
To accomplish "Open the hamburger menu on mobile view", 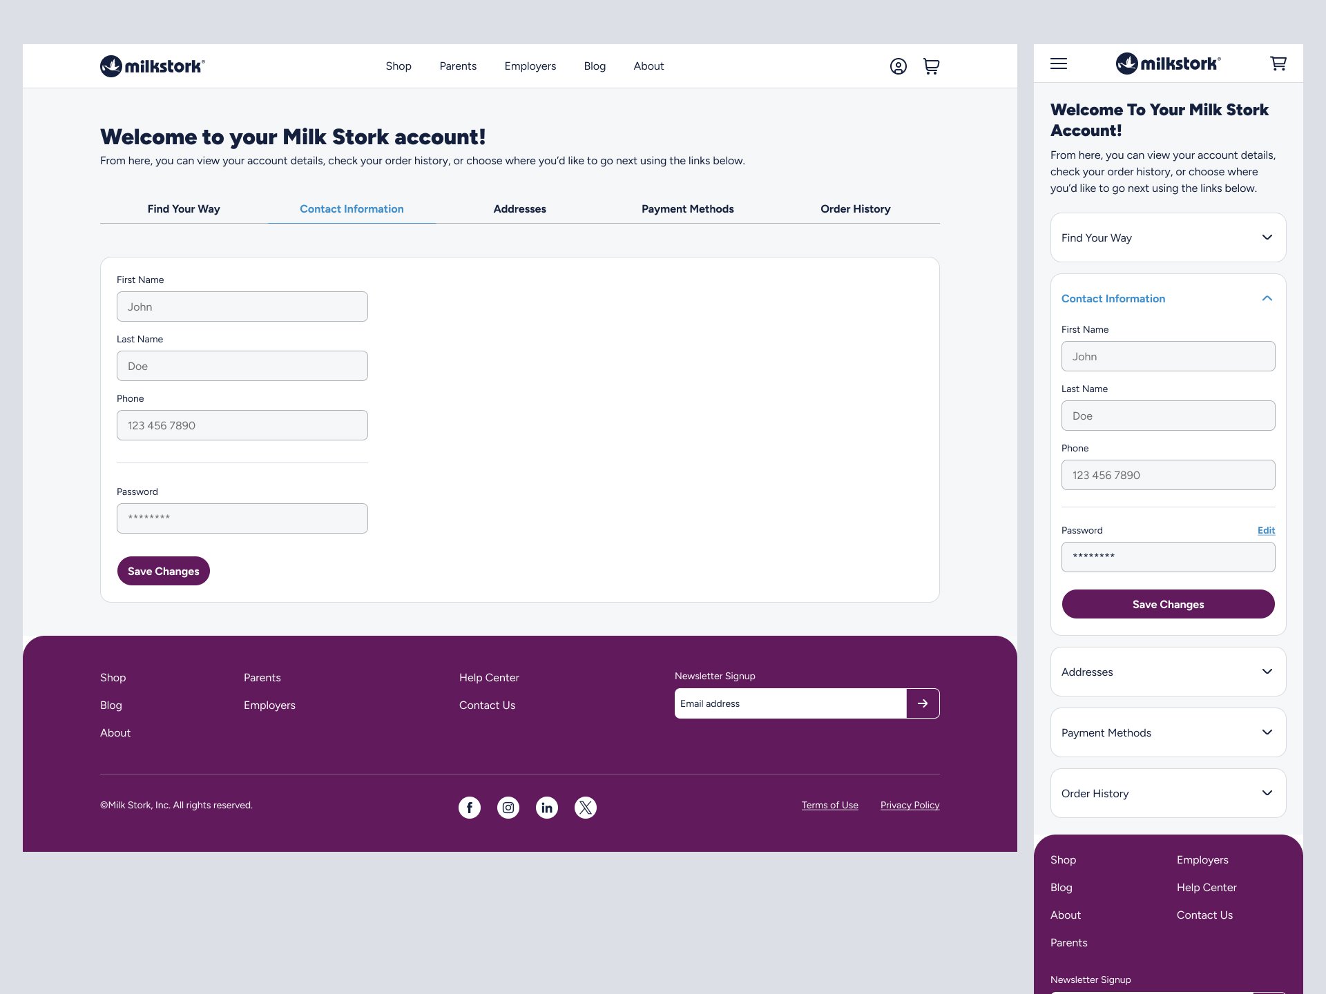I will pyautogui.click(x=1058, y=64).
